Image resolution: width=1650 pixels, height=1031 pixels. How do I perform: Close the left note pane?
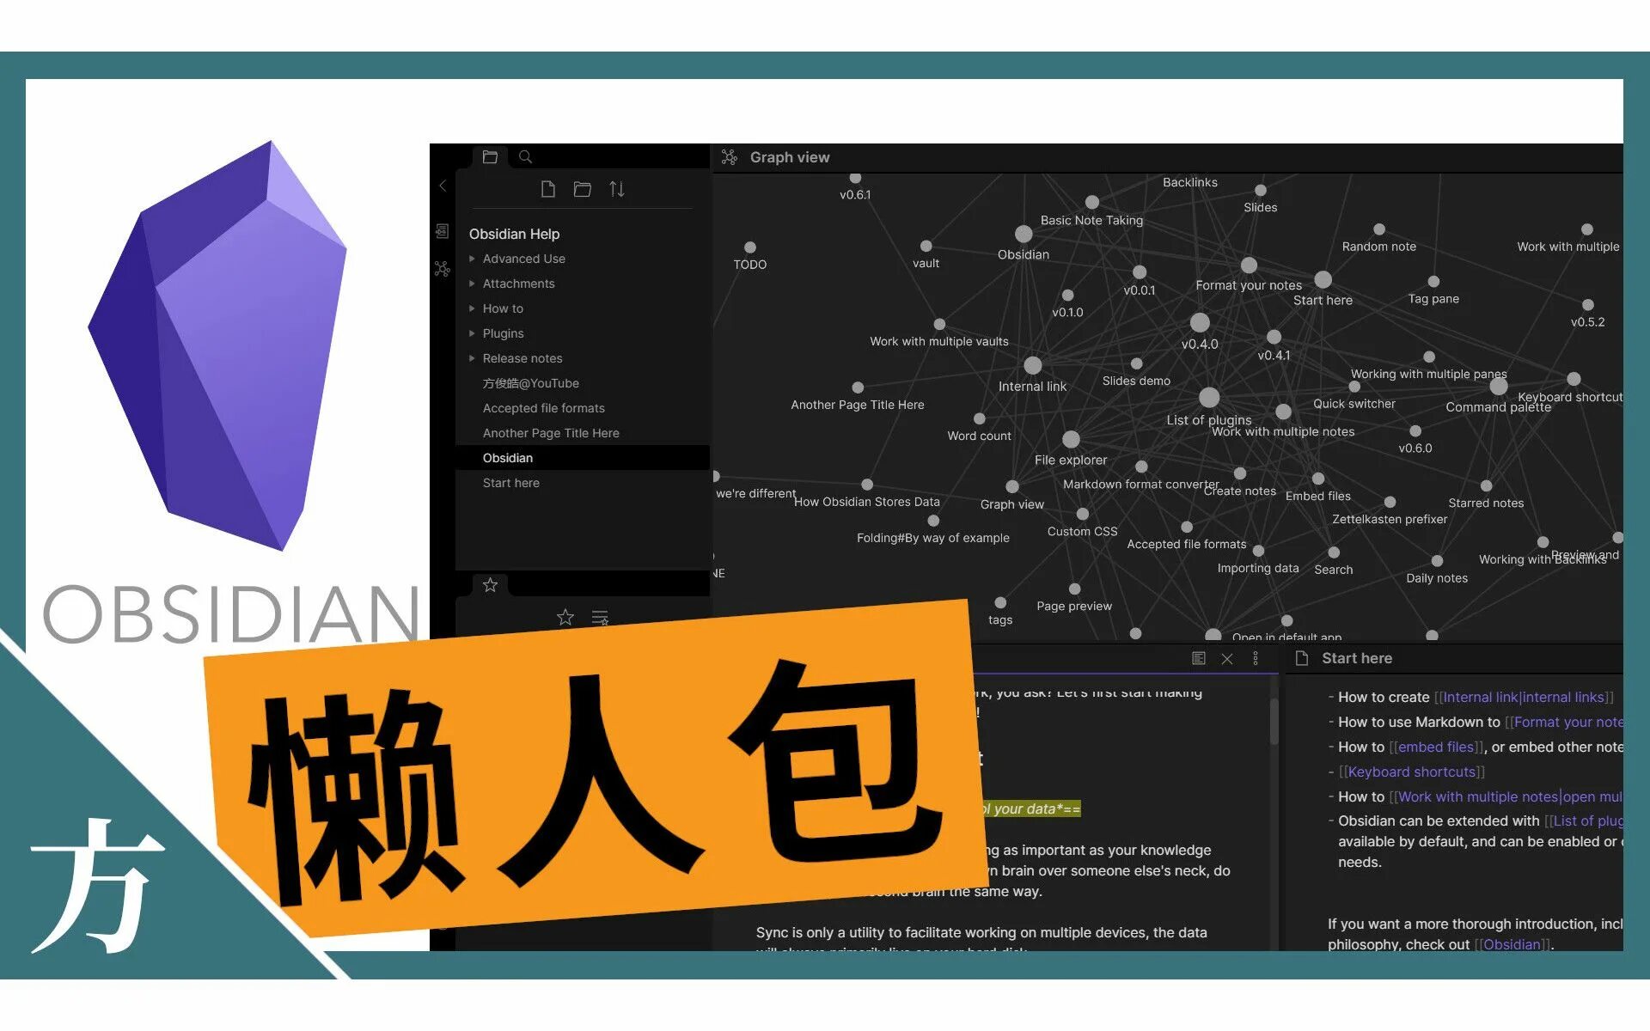point(1227,658)
